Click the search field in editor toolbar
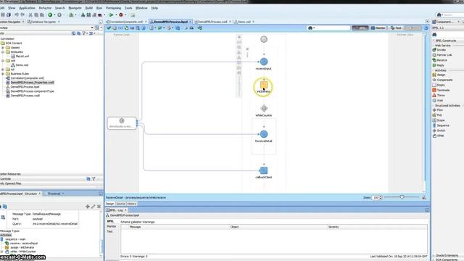Viewport: 464px width, 261px height. point(333,28)
